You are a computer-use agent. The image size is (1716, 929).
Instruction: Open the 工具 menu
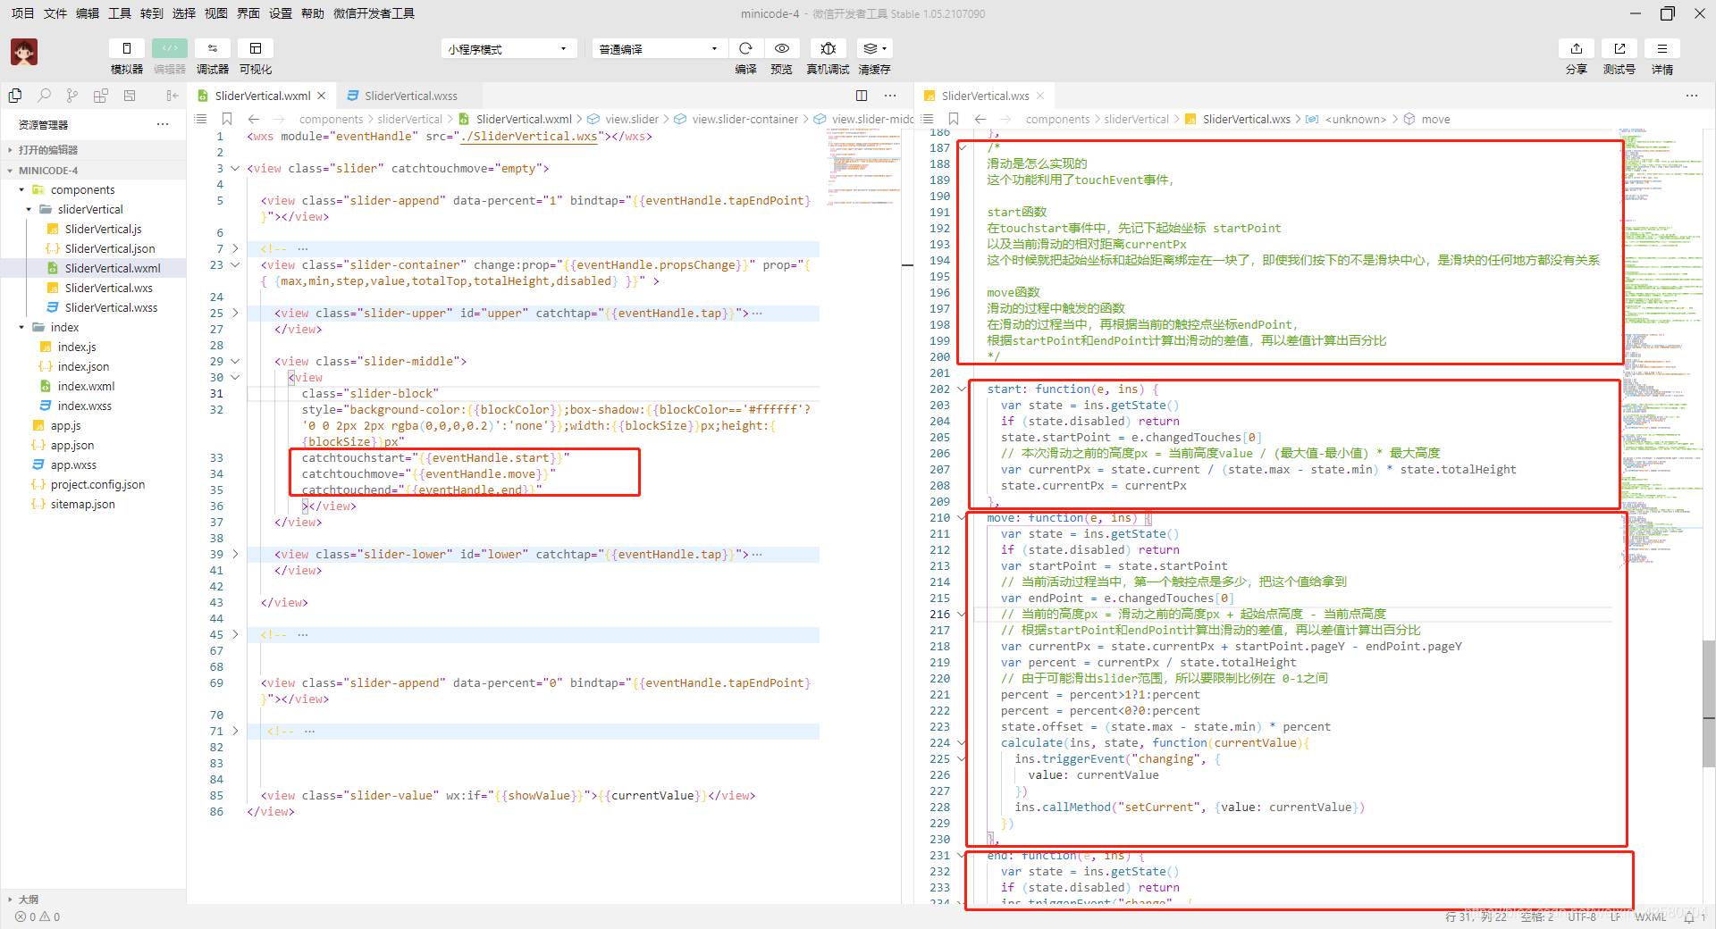[120, 13]
